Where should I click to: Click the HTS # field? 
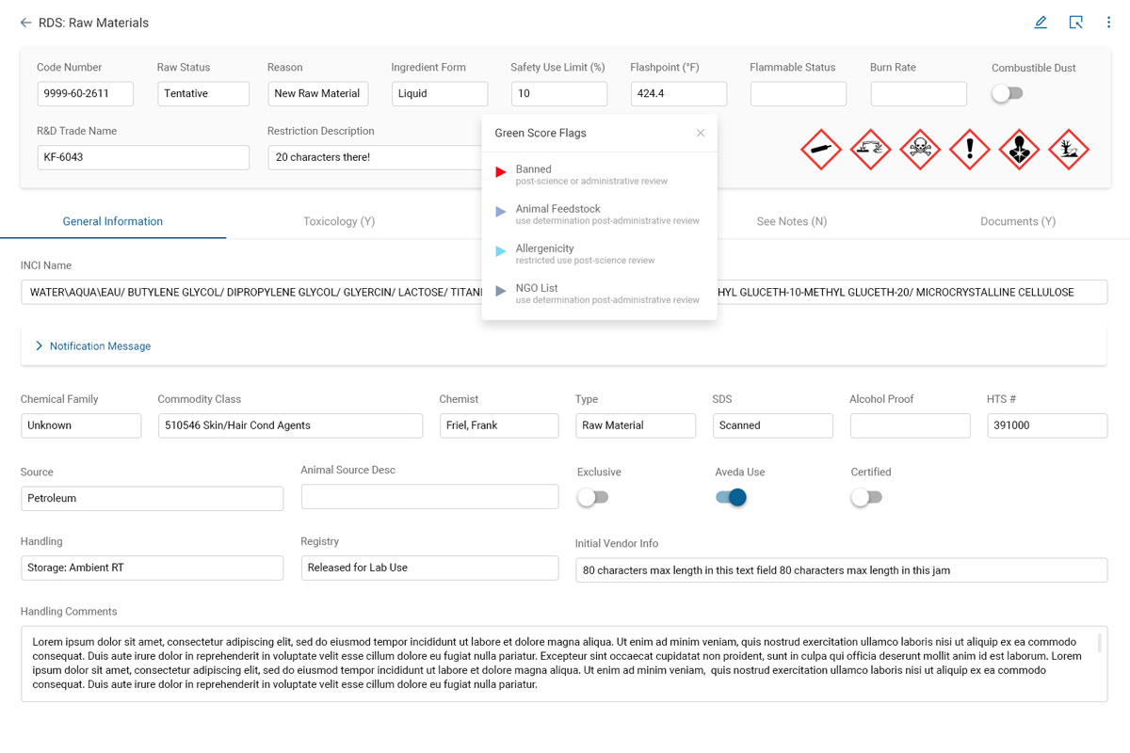point(1047,425)
